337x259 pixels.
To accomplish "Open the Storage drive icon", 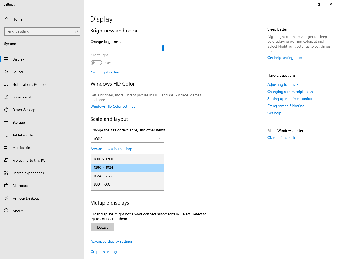I will point(6,122).
